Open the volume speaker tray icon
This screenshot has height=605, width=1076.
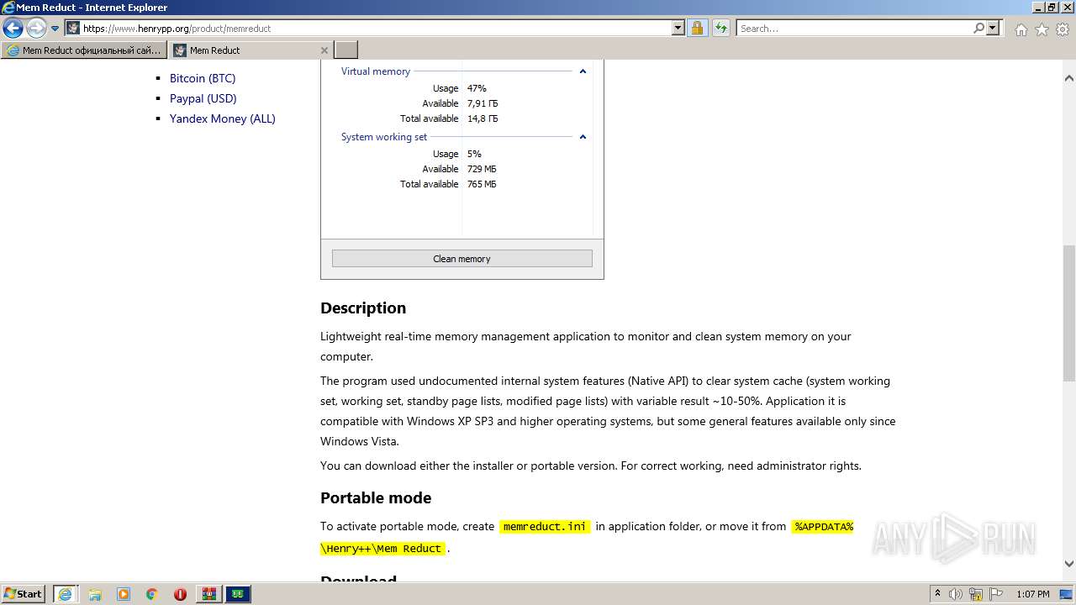pos(956,594)
